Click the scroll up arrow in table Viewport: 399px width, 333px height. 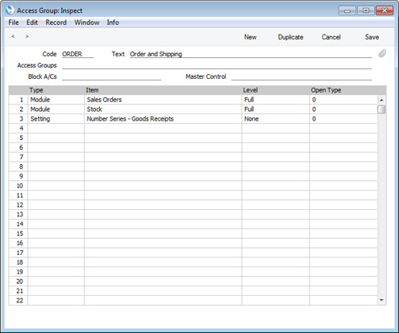click(381, 100)
